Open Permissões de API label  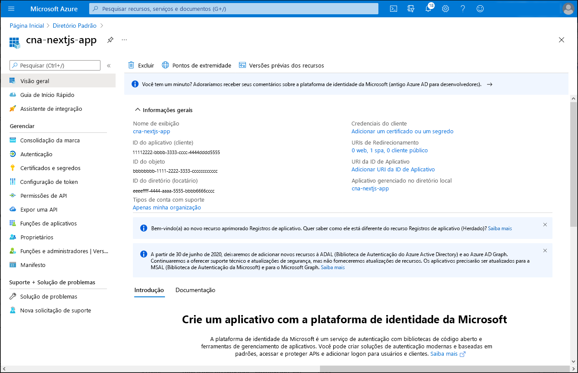pyautogui.click(x=44, y=196)
